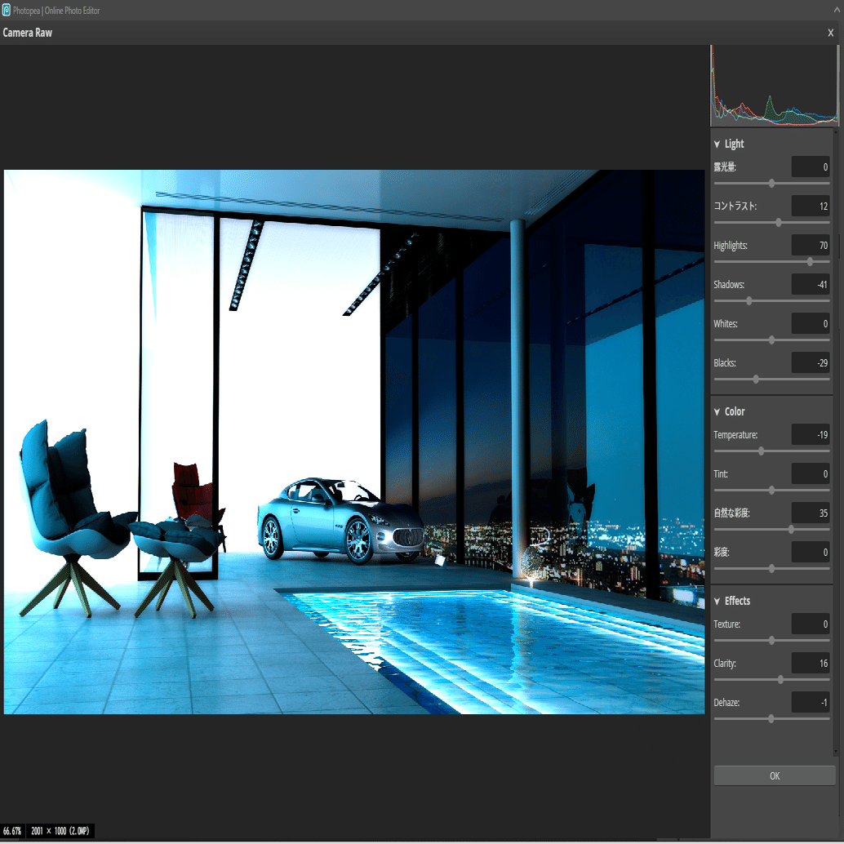Click the Whites value field
The height and width of the screenshot is (844, 844).
coord(810,323)
